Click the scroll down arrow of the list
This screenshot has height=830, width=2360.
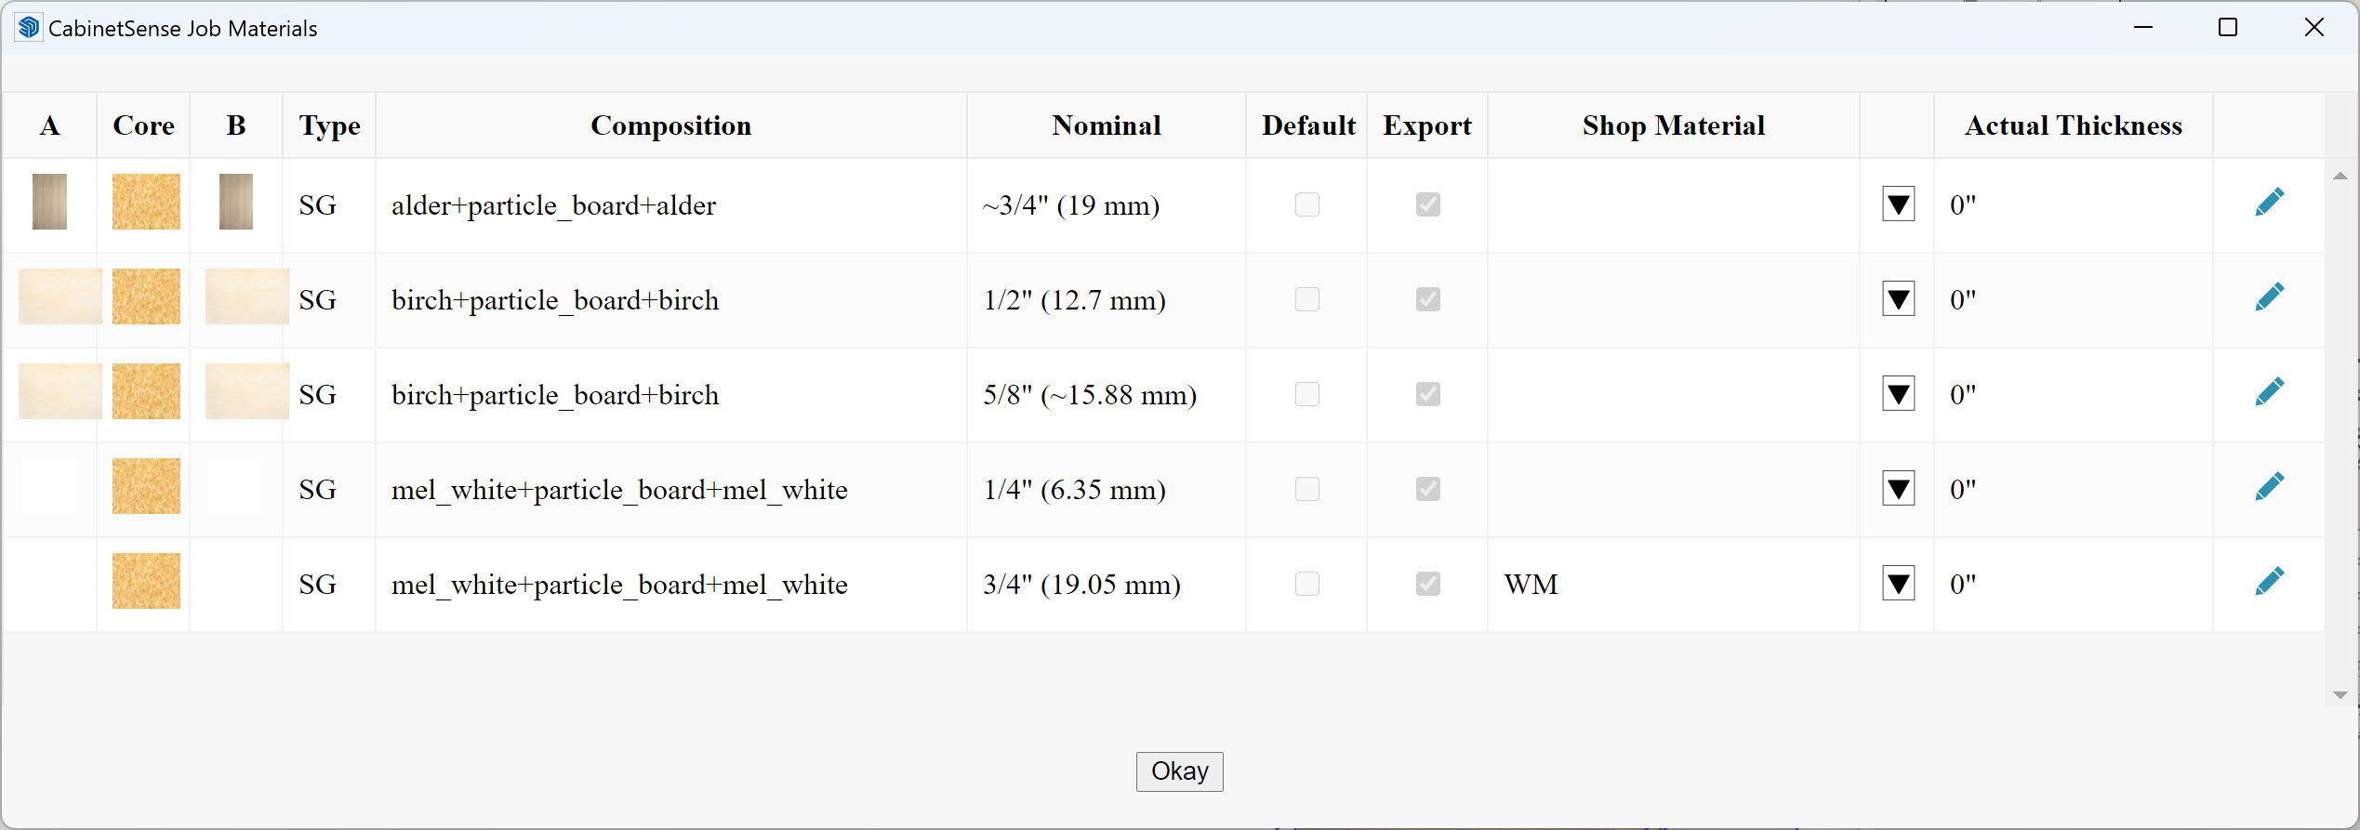click(2340, 695)
